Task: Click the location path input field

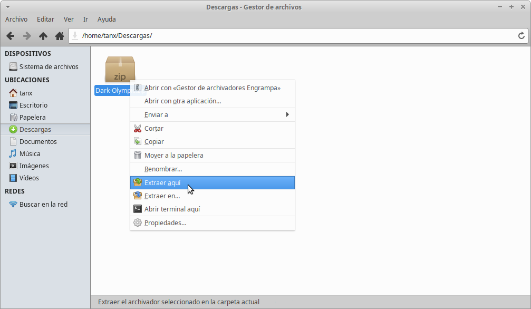Action: 295,36
